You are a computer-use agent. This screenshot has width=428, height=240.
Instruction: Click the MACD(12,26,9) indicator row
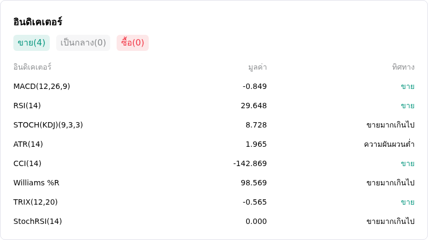pos(213,86)
